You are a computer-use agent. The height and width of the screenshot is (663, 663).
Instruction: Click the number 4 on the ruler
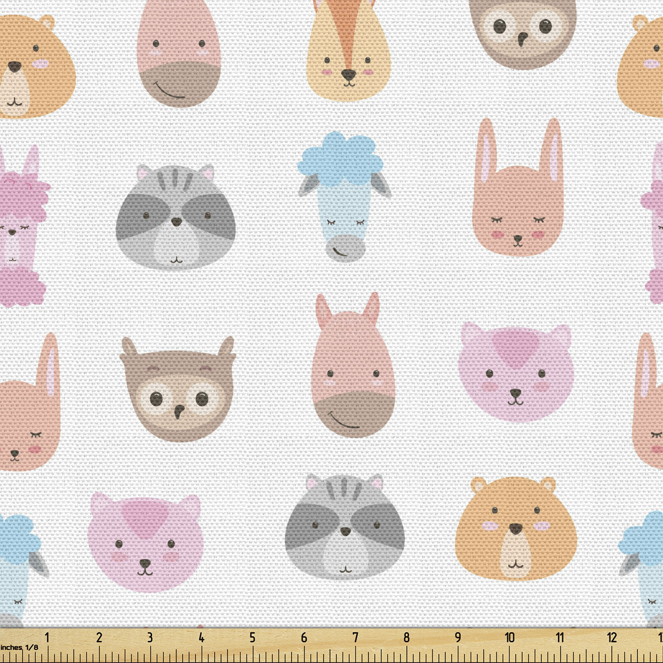tap(202, 637)
